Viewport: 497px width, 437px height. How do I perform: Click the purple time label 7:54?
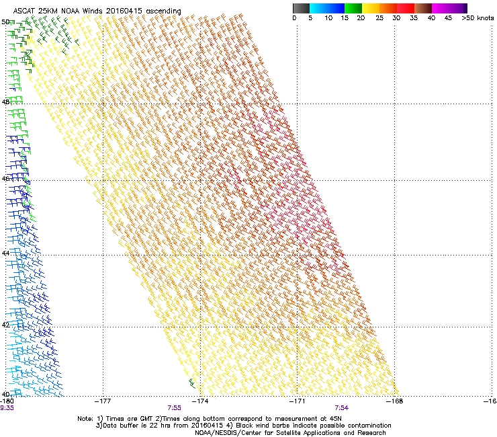click(x=342, y=408)
